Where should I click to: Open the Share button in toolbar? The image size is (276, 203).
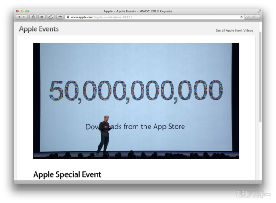(59, 17)
